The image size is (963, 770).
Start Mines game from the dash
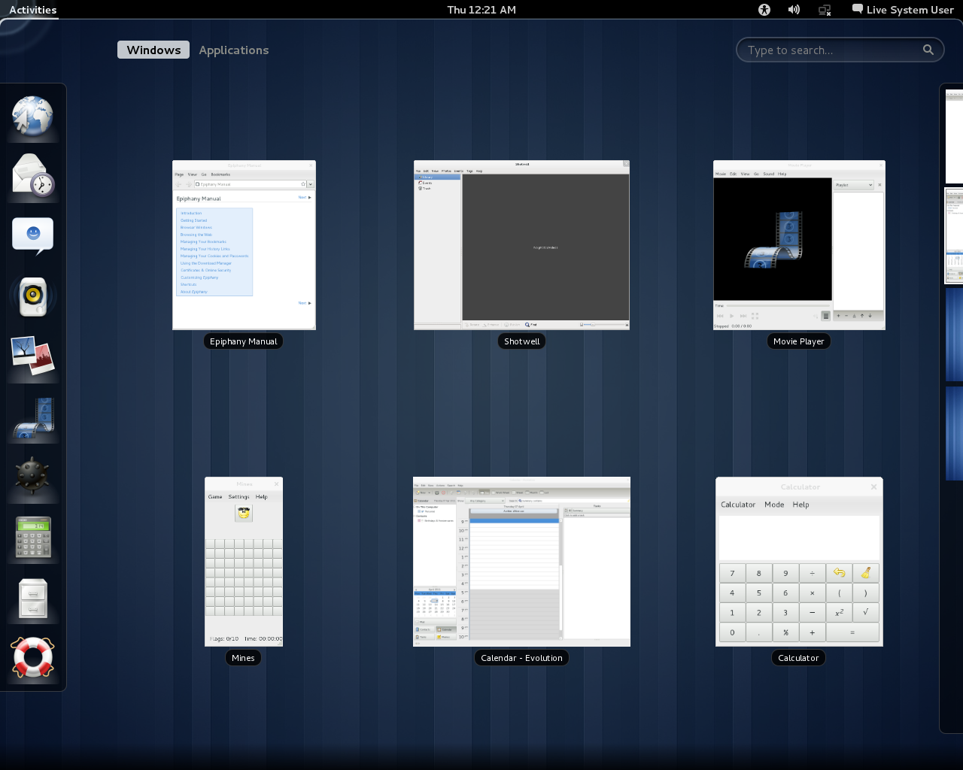pyautogui.click(x=33, y=477)
